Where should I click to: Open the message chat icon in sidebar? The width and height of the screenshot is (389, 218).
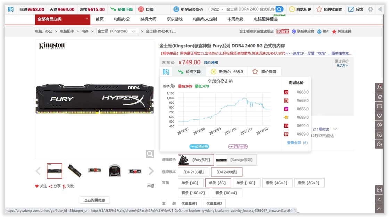[x=379, y=135]
